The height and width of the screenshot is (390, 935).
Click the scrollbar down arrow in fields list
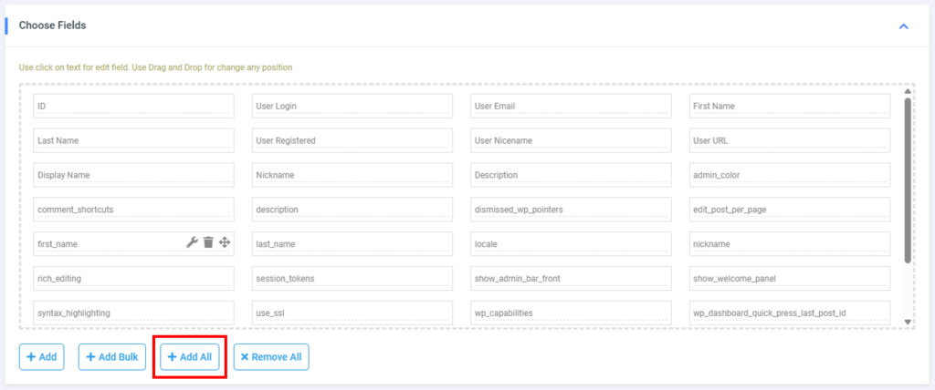coord(908,322)
